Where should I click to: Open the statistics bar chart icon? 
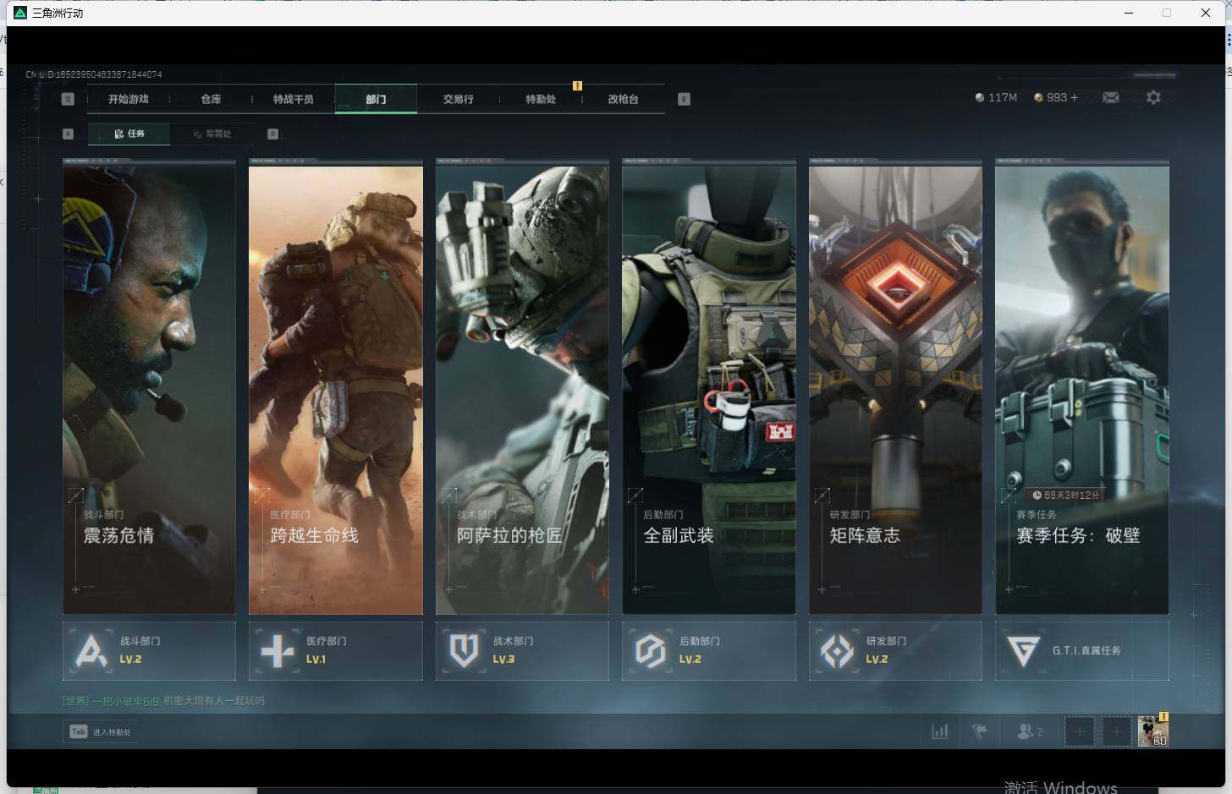[x=940, y=731]
